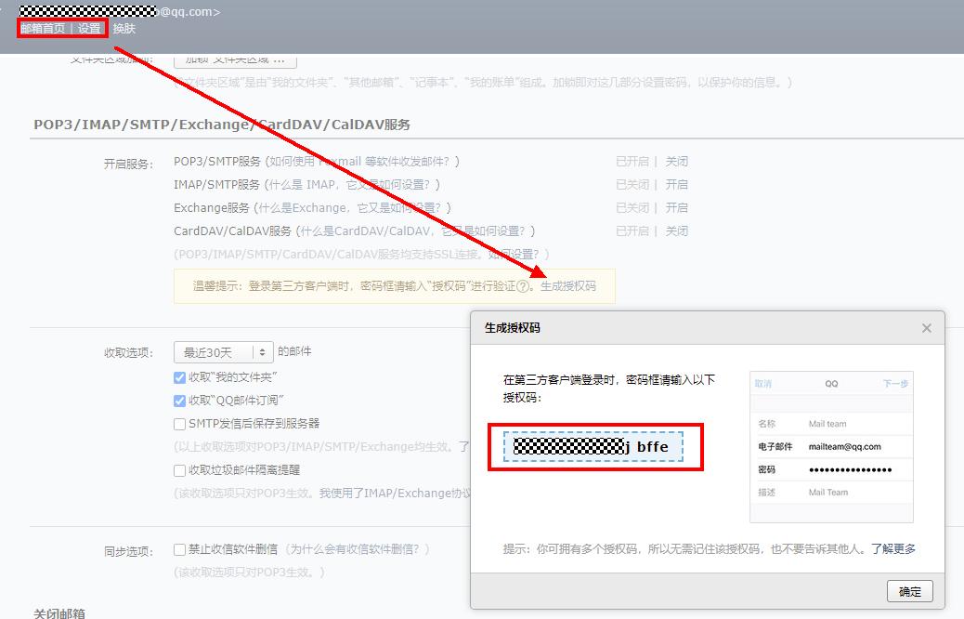964x619 pixels.
Task: Enable SMTP发信后保存到服务器
Action: pos(178,425)
